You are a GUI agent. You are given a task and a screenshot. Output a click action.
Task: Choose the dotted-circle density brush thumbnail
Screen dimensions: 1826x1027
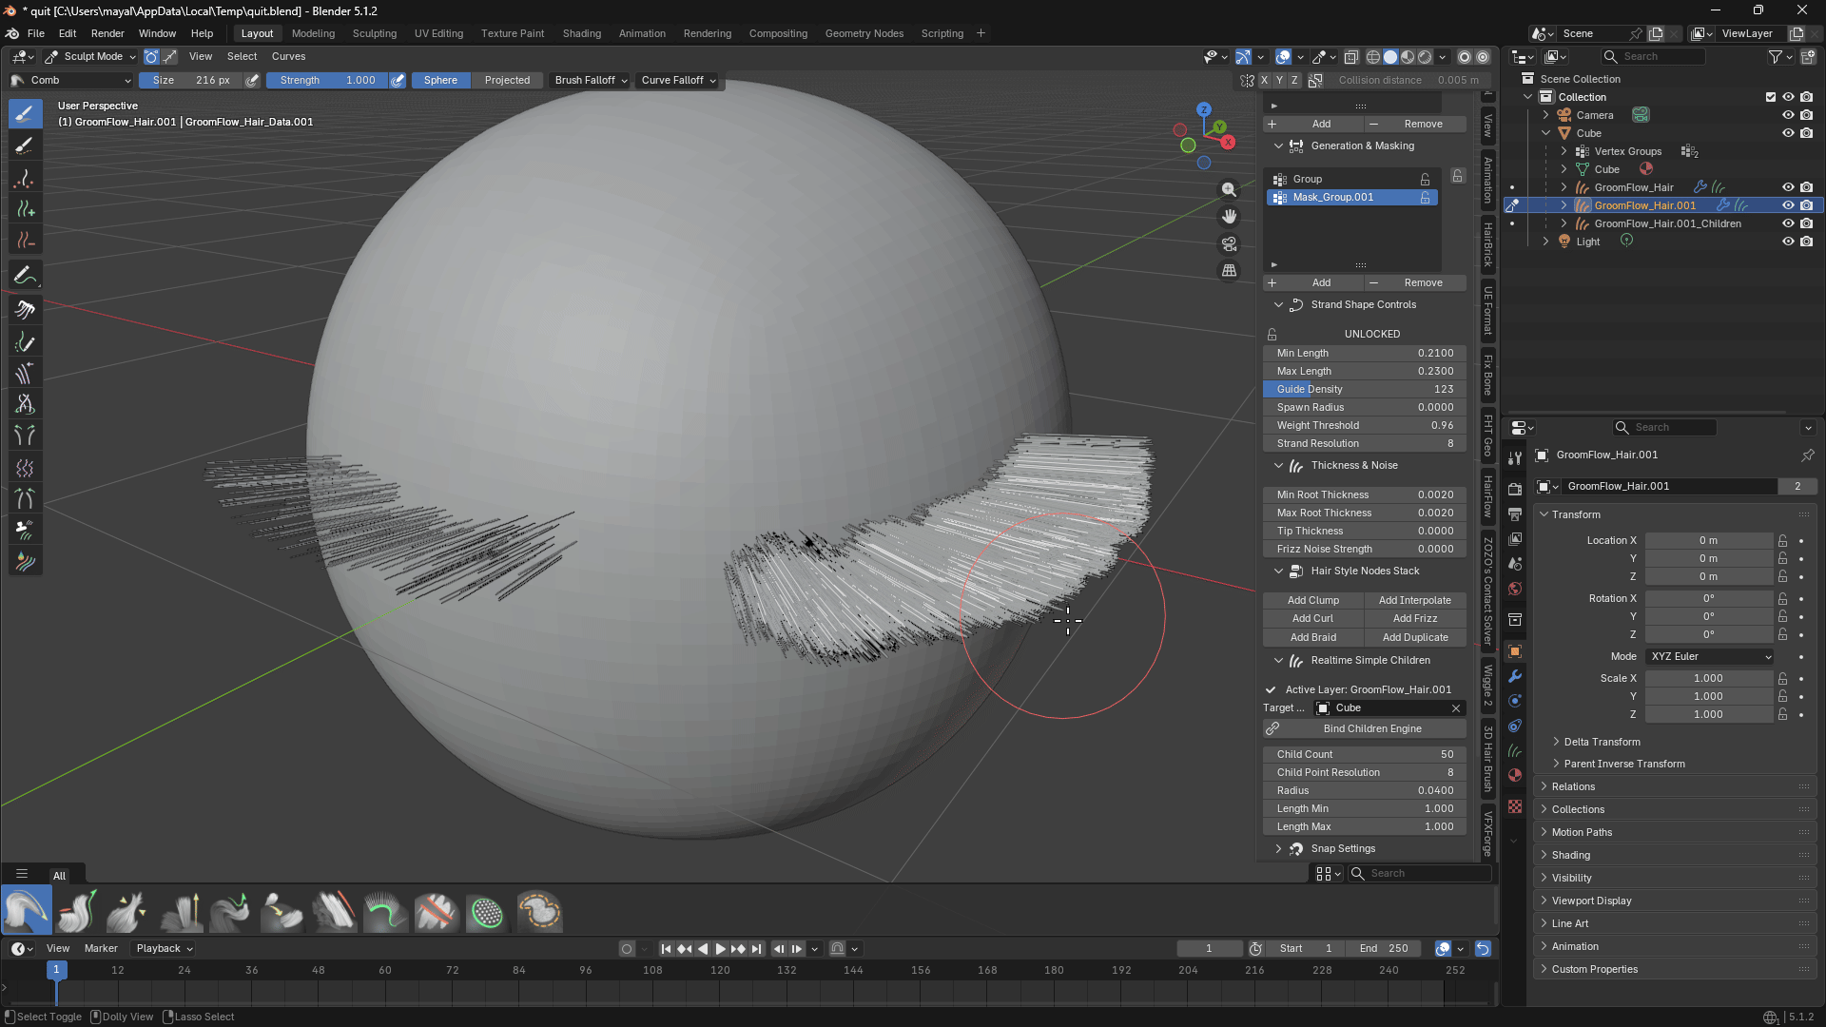[x=487, y=913]
